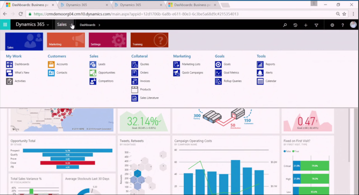
Task: Click the Sales Literature icon
Action: coord(135,98)
